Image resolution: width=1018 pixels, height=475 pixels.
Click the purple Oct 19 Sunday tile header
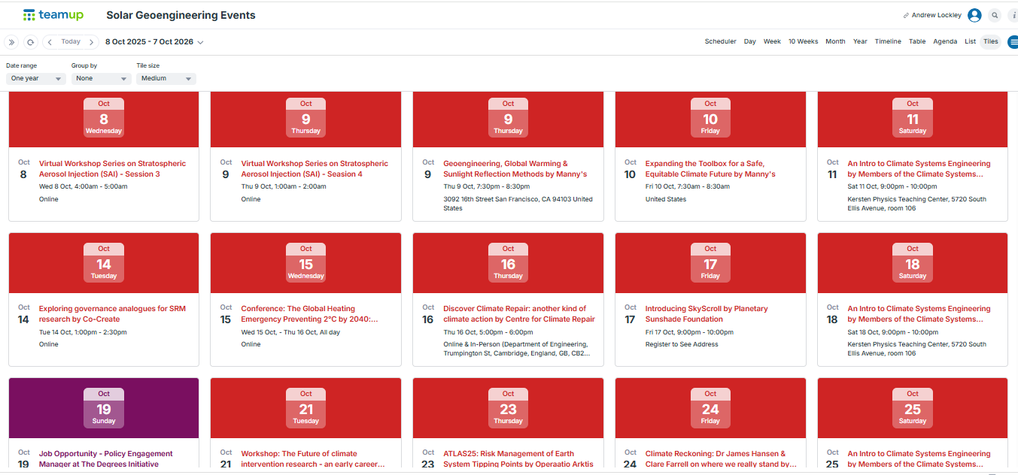pyautogui.click(x=104, y=407)
